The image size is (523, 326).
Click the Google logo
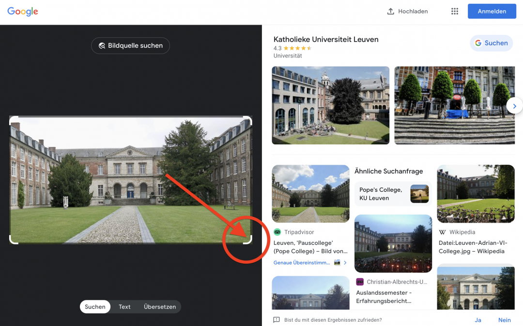pos(23,12)
